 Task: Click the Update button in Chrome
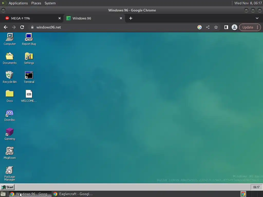coord(248,27)
